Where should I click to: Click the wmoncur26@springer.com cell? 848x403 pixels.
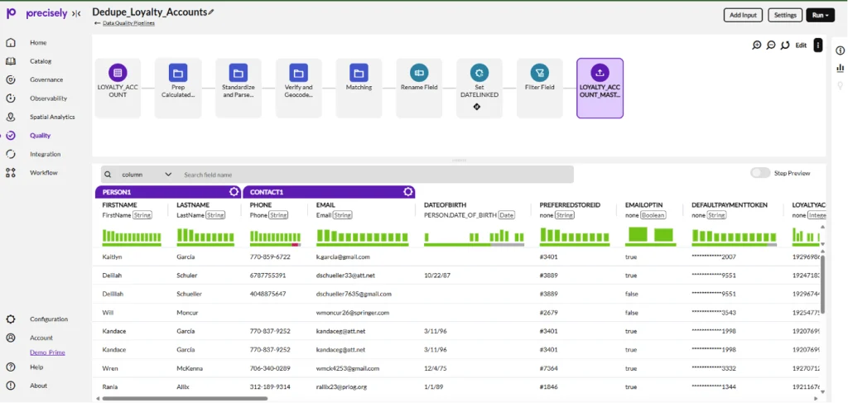click(353, 313)
